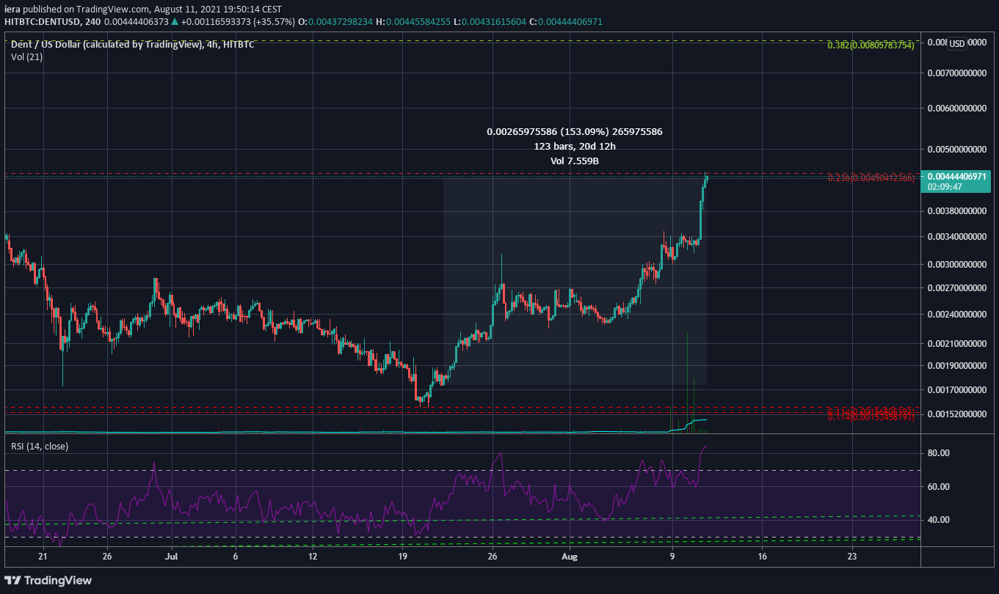Screen dimensions: 999x594
Task: Click the 6 date label on time axis
Action: pos(235,557)
